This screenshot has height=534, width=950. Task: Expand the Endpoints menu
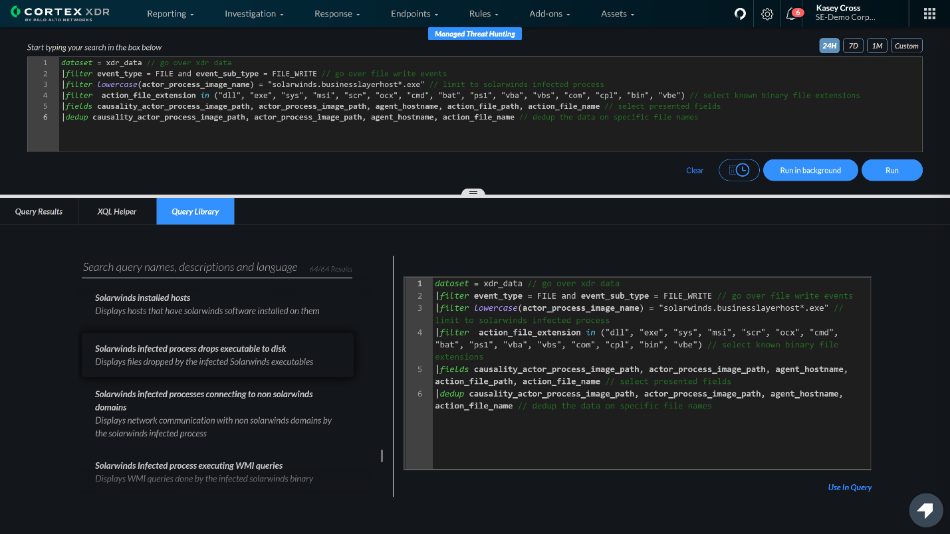[414, 14]
